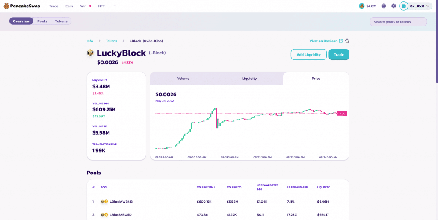Viewport: 438px width, 220px height.
Task: Switch chart to the Liquidity tab
Action: click(249, 78)
